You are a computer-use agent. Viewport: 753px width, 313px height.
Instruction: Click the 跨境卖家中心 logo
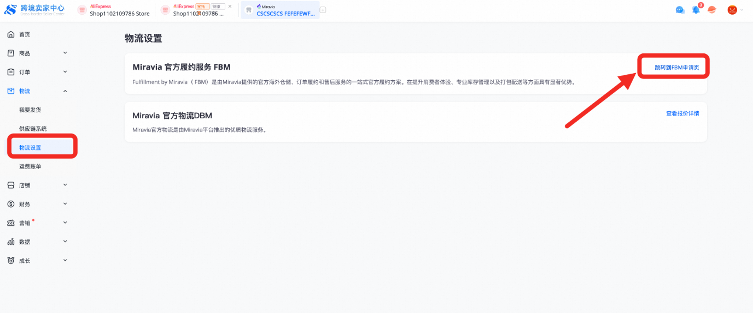pos(34,10)
